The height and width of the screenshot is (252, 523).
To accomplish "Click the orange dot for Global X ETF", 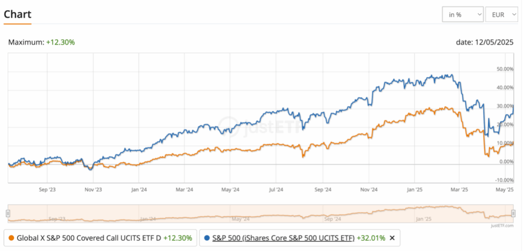I will coord(11,238).
